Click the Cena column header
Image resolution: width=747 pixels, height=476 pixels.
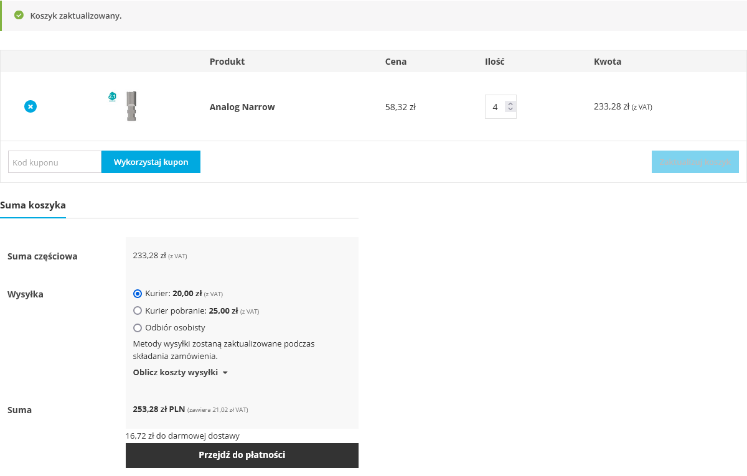396,62
